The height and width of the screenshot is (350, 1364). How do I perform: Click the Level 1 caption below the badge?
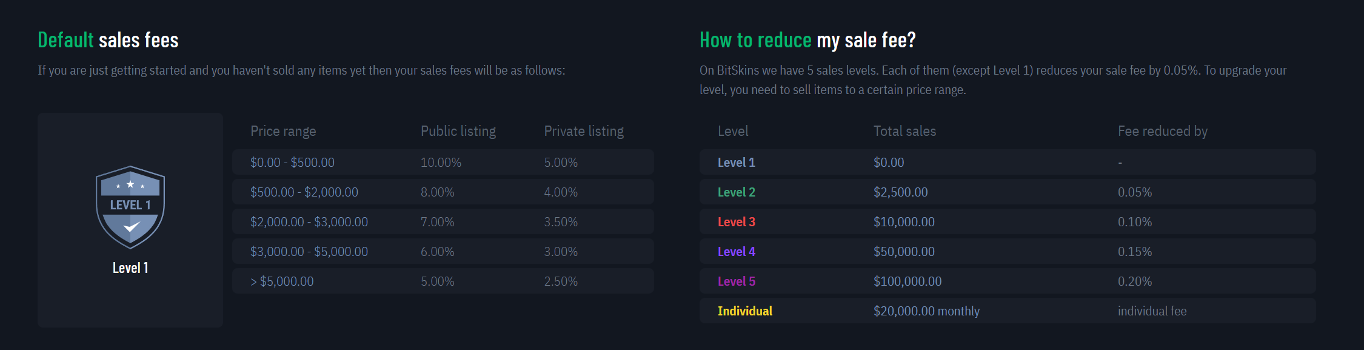coord(130,268)
